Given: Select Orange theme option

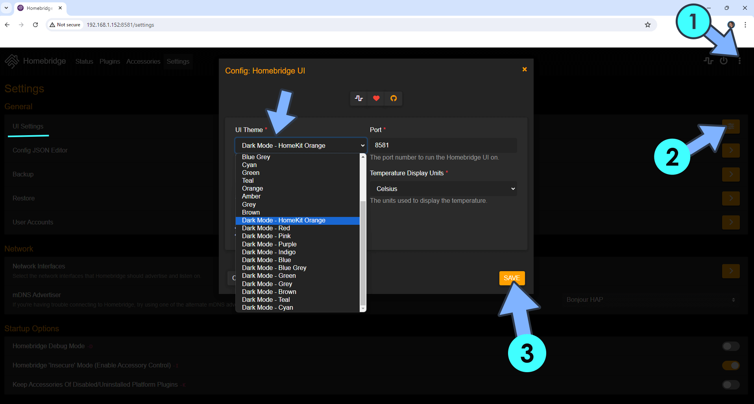Looking at the screenshot, I should (x=298, y=189).
